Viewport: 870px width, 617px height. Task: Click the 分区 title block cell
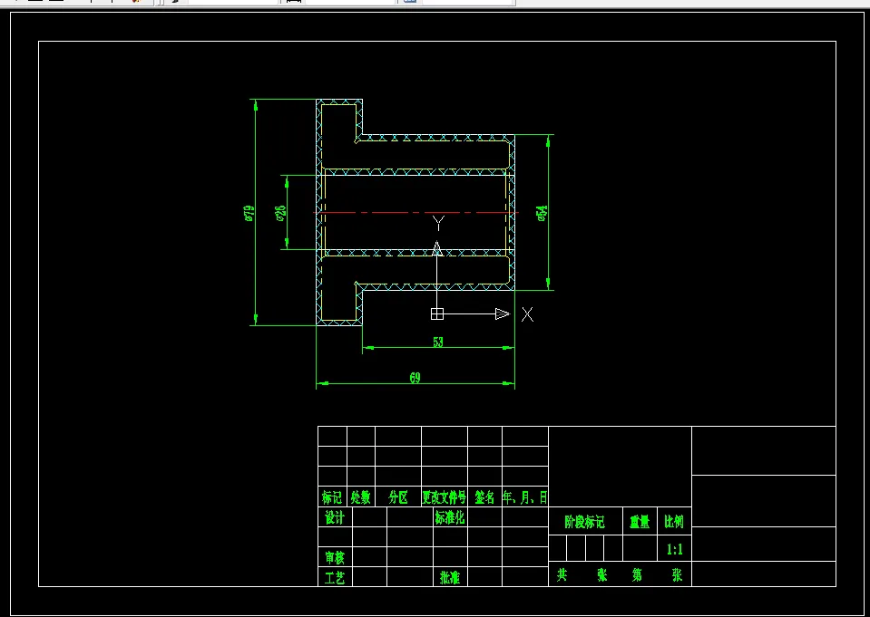pyautogui.click(x=398, y=497)
